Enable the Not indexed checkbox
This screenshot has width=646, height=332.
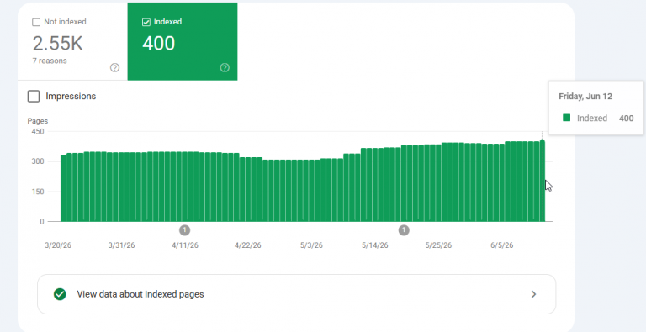pos(36,22)
